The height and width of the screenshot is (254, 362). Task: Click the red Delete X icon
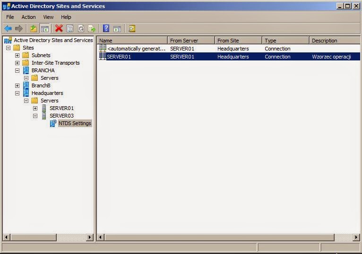click(59, 29)
